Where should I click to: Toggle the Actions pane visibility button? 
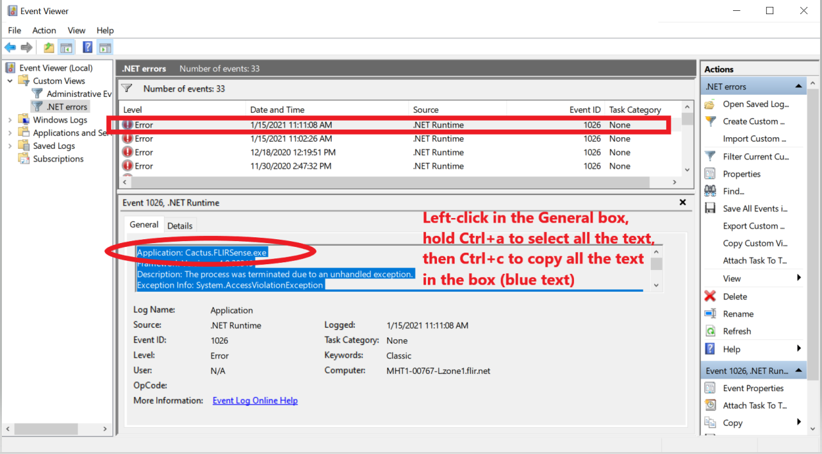click(x=104, y=47)
